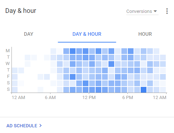Select Monday's 1 PM heatmap cell

click(98, 51)
